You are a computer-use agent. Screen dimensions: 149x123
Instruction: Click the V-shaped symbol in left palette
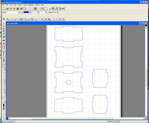coord(4,95)
